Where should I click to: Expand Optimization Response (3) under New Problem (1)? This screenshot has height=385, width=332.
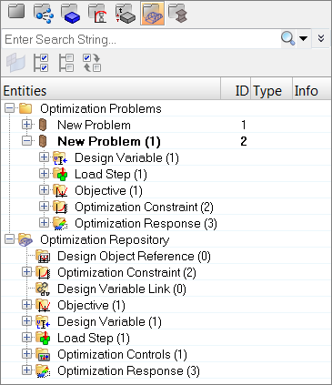[x=44, y=223]
